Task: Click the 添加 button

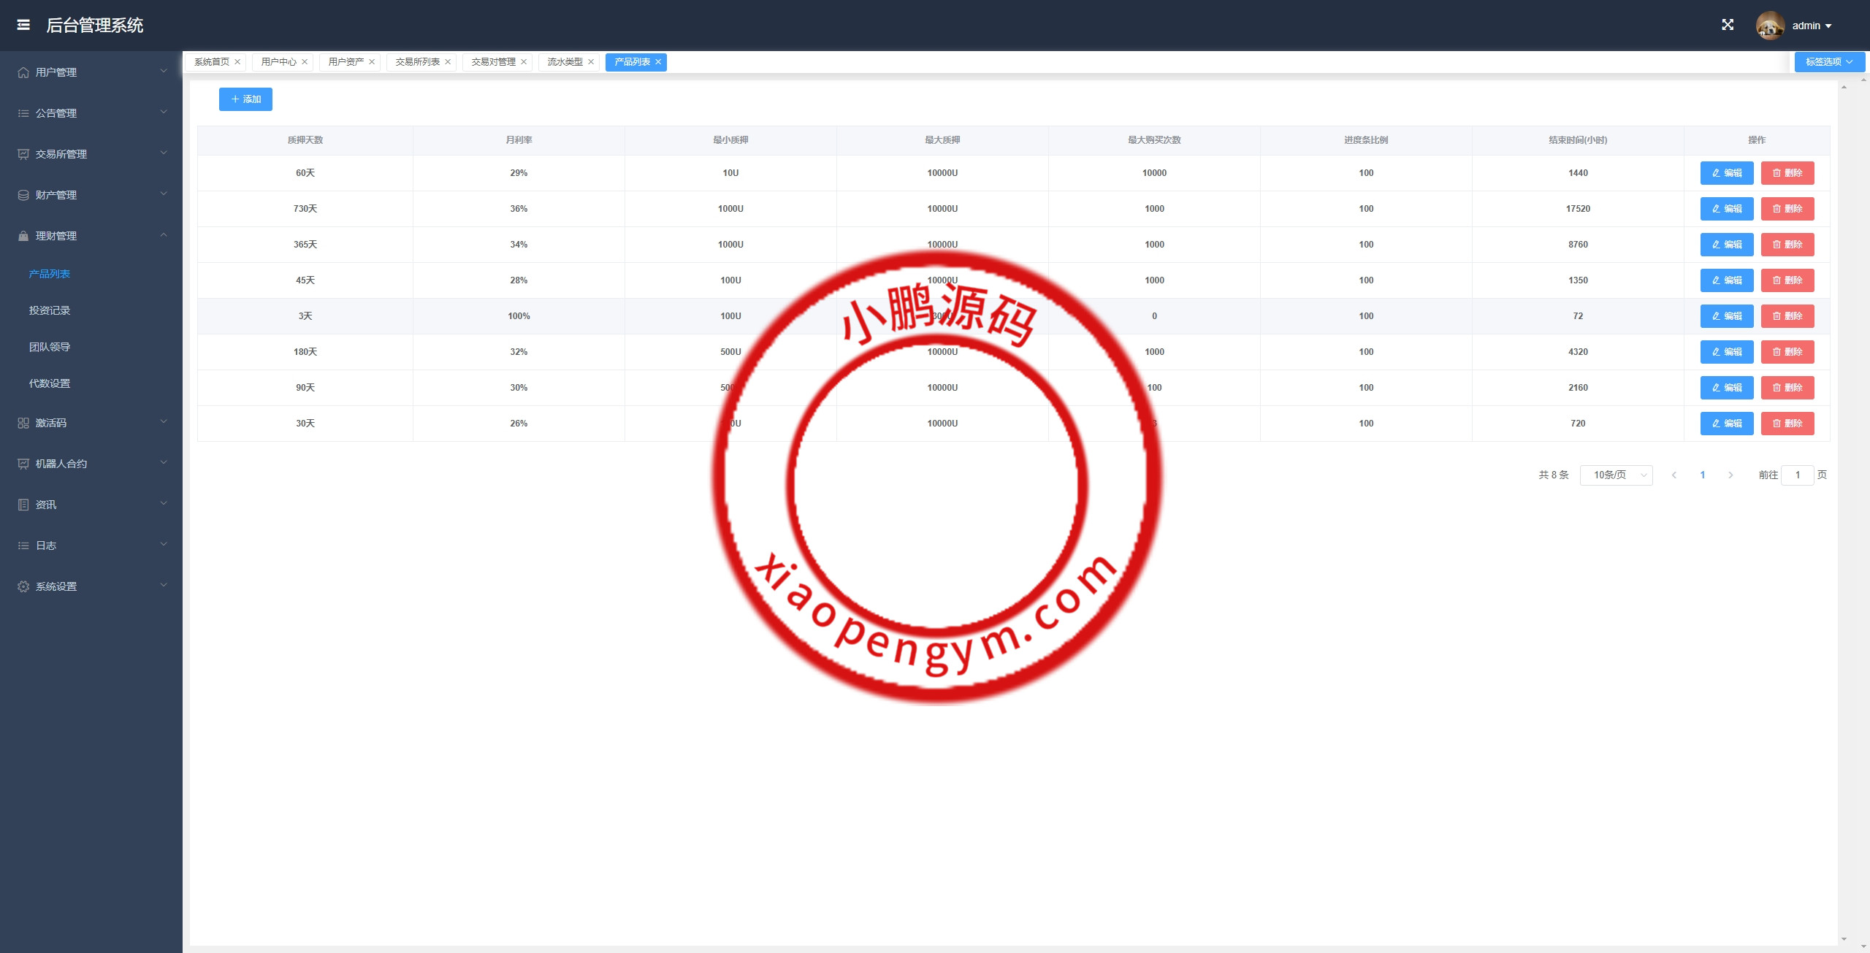Action: tap(245, 99)
